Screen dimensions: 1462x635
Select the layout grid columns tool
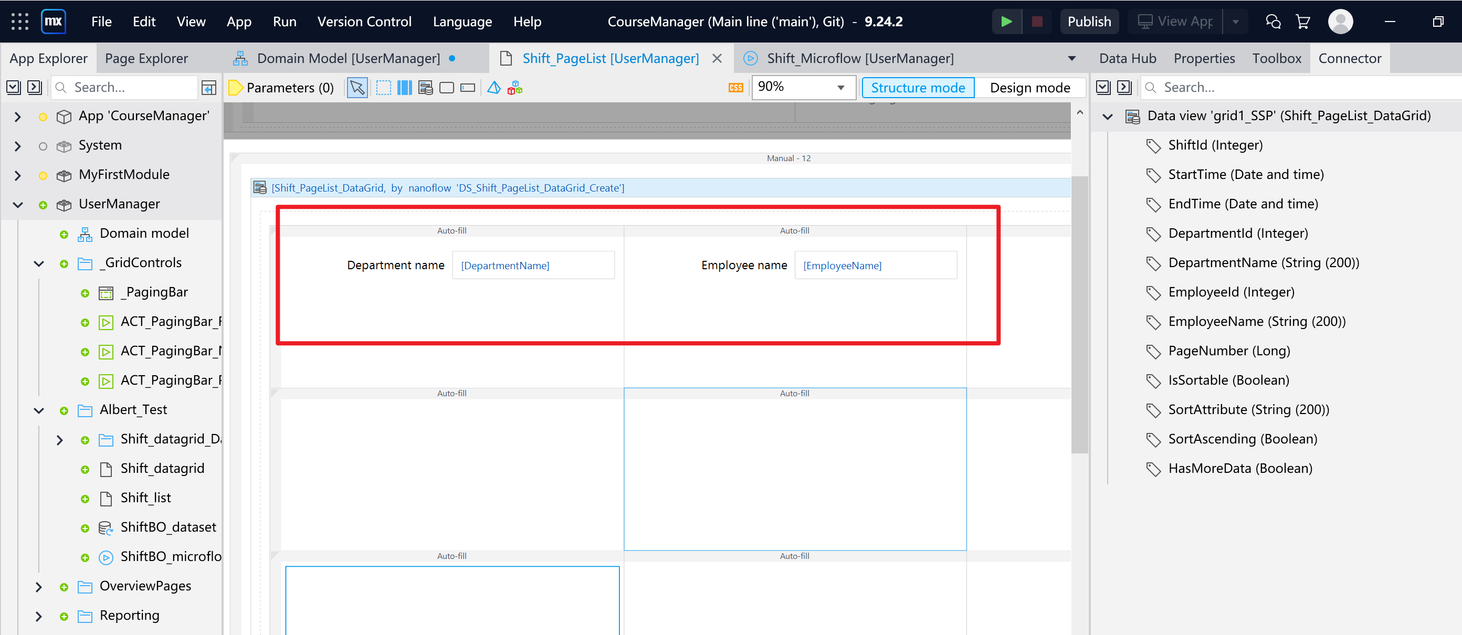(x=405, y=88)
